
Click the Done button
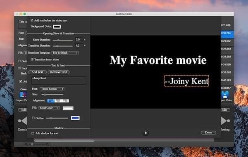pyautogui.click(x=208, y=133)
